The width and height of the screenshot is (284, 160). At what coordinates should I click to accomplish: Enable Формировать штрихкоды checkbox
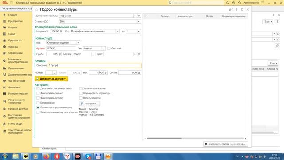[x=81, y=93]
